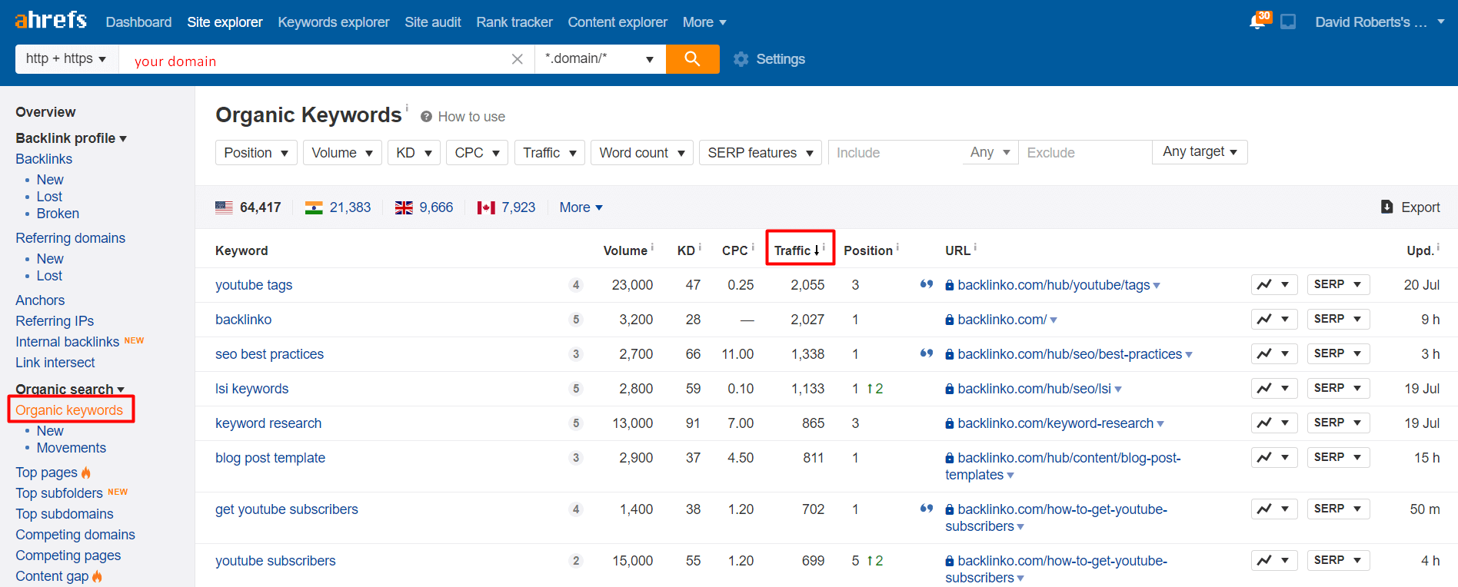Open the SERP features filter dropdown
This screenshot has height=587, width=1458.
[x=761, y=153]
